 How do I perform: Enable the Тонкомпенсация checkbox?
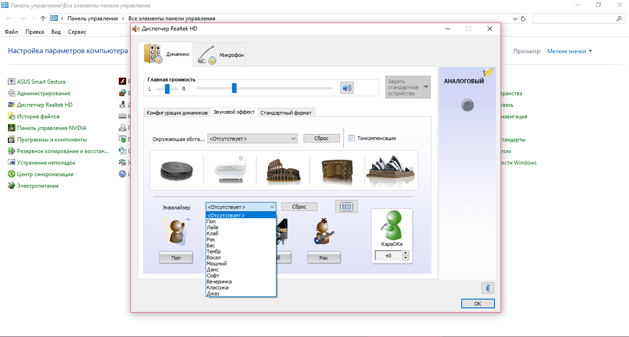tap(352, 138)
